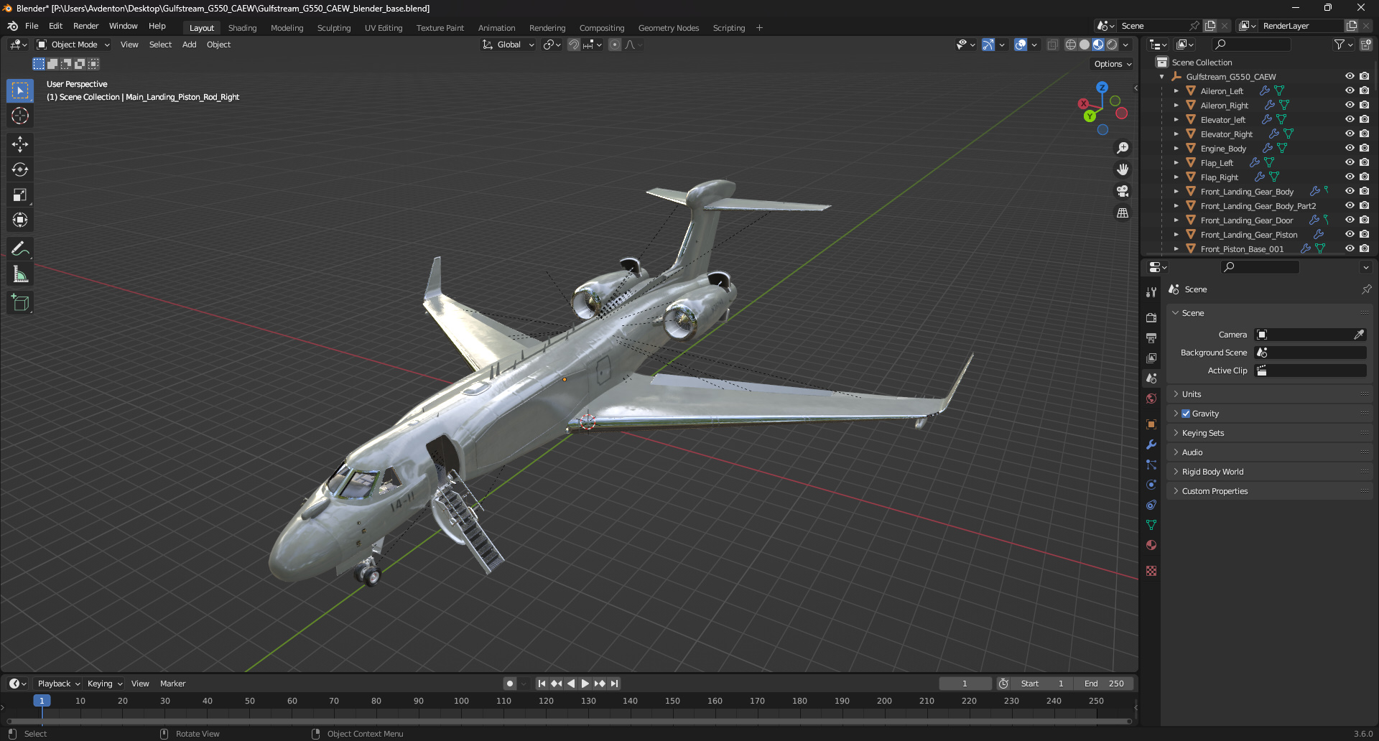Click the End frame field
This screenshot has height=741, width=1379.
(1105, 684)
